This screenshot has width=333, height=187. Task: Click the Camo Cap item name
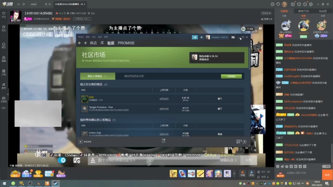pyautogui.click(x=95, y=132)
